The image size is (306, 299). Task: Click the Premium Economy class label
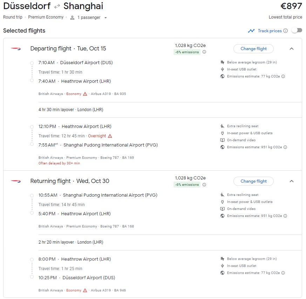pos(46,17)
